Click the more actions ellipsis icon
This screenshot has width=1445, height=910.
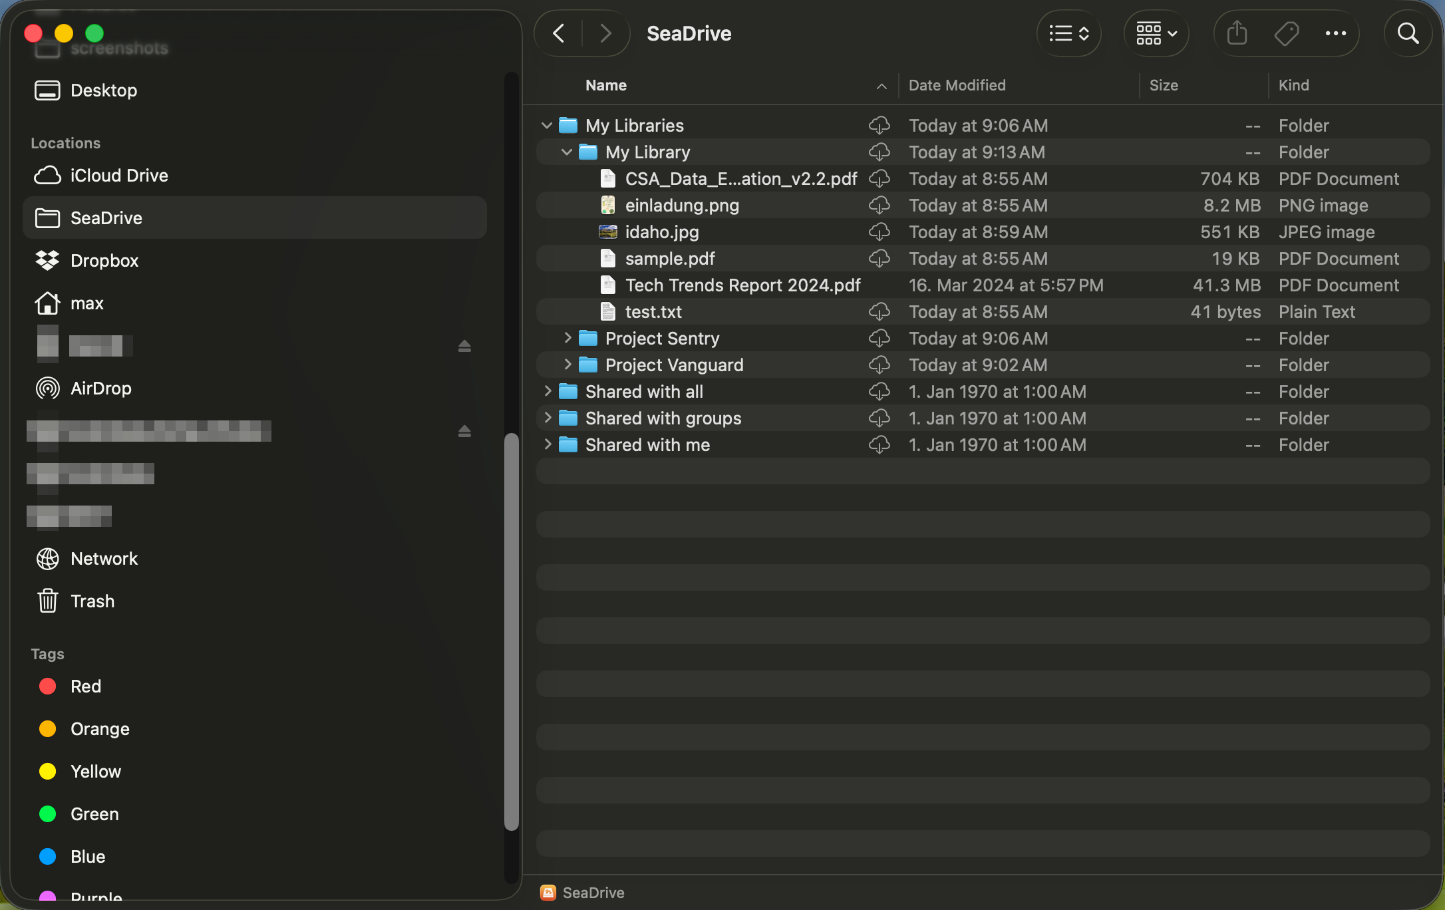point(1335,33)
